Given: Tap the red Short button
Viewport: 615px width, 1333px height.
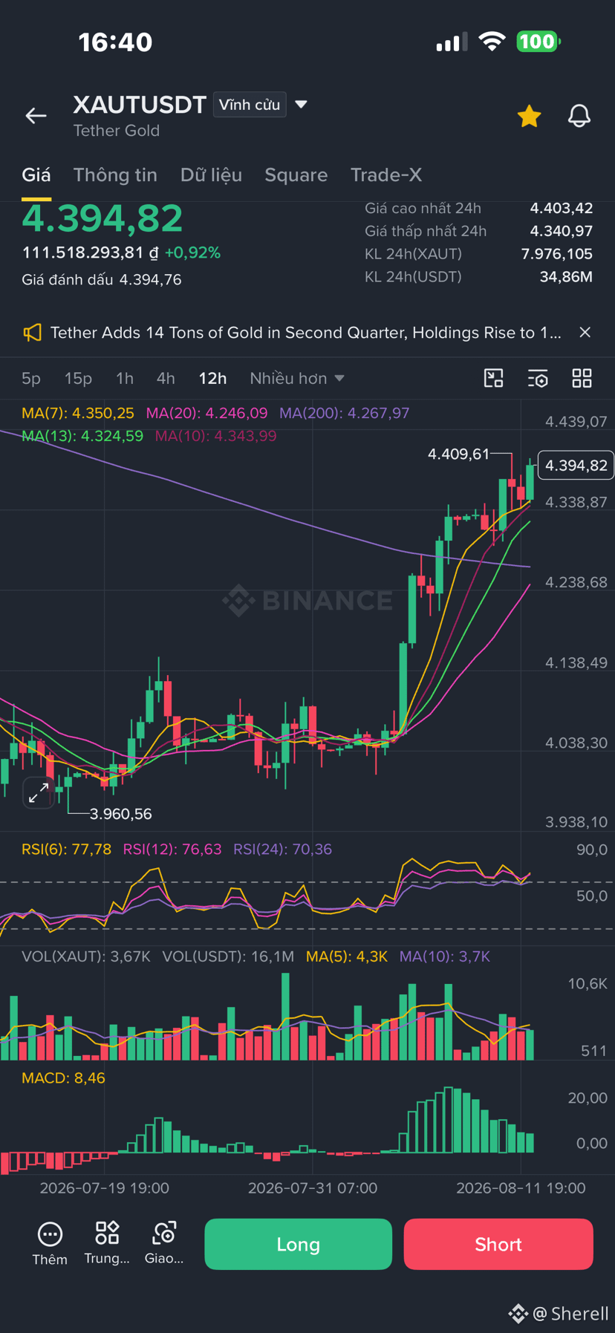Looking at the screenshot, I should coord(498,1244).
